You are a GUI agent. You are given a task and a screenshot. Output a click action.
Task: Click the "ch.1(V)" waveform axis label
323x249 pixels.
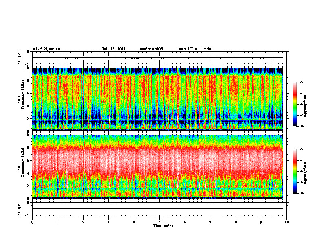coord(20,58)
